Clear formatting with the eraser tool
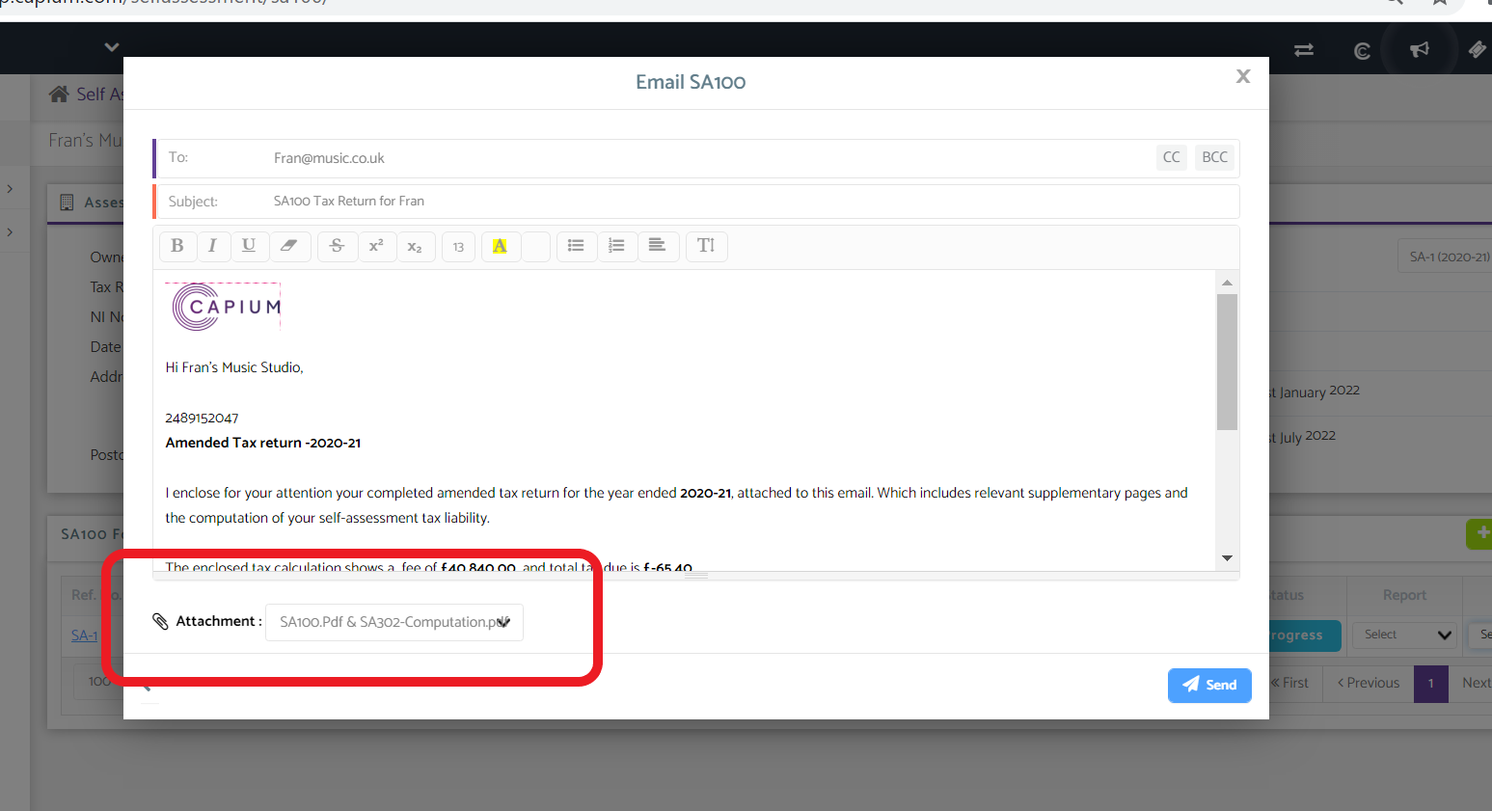This screenshot has height=811, width=1492. 289,246
